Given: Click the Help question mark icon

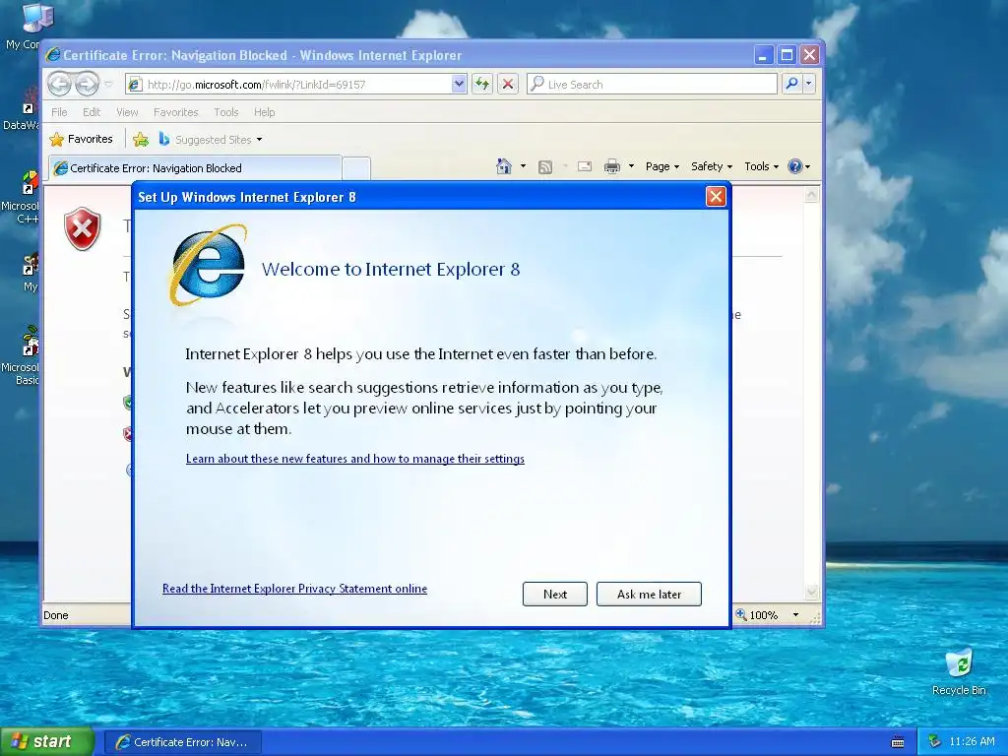Looking at the screenshot, I should click(795, 166).
